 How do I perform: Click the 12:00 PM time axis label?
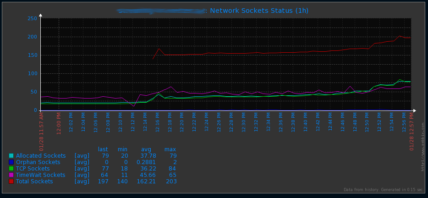(x=59, y=123)
